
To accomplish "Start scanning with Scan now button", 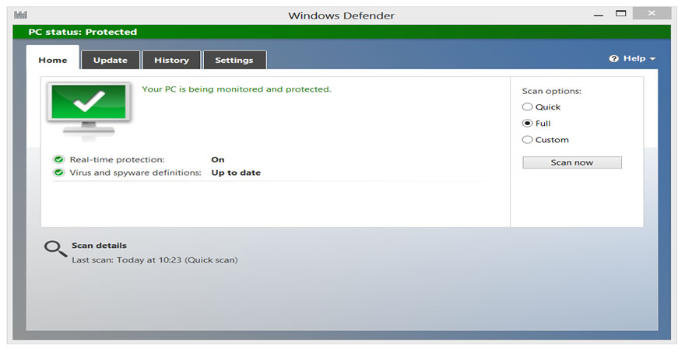I will [572, 162].
